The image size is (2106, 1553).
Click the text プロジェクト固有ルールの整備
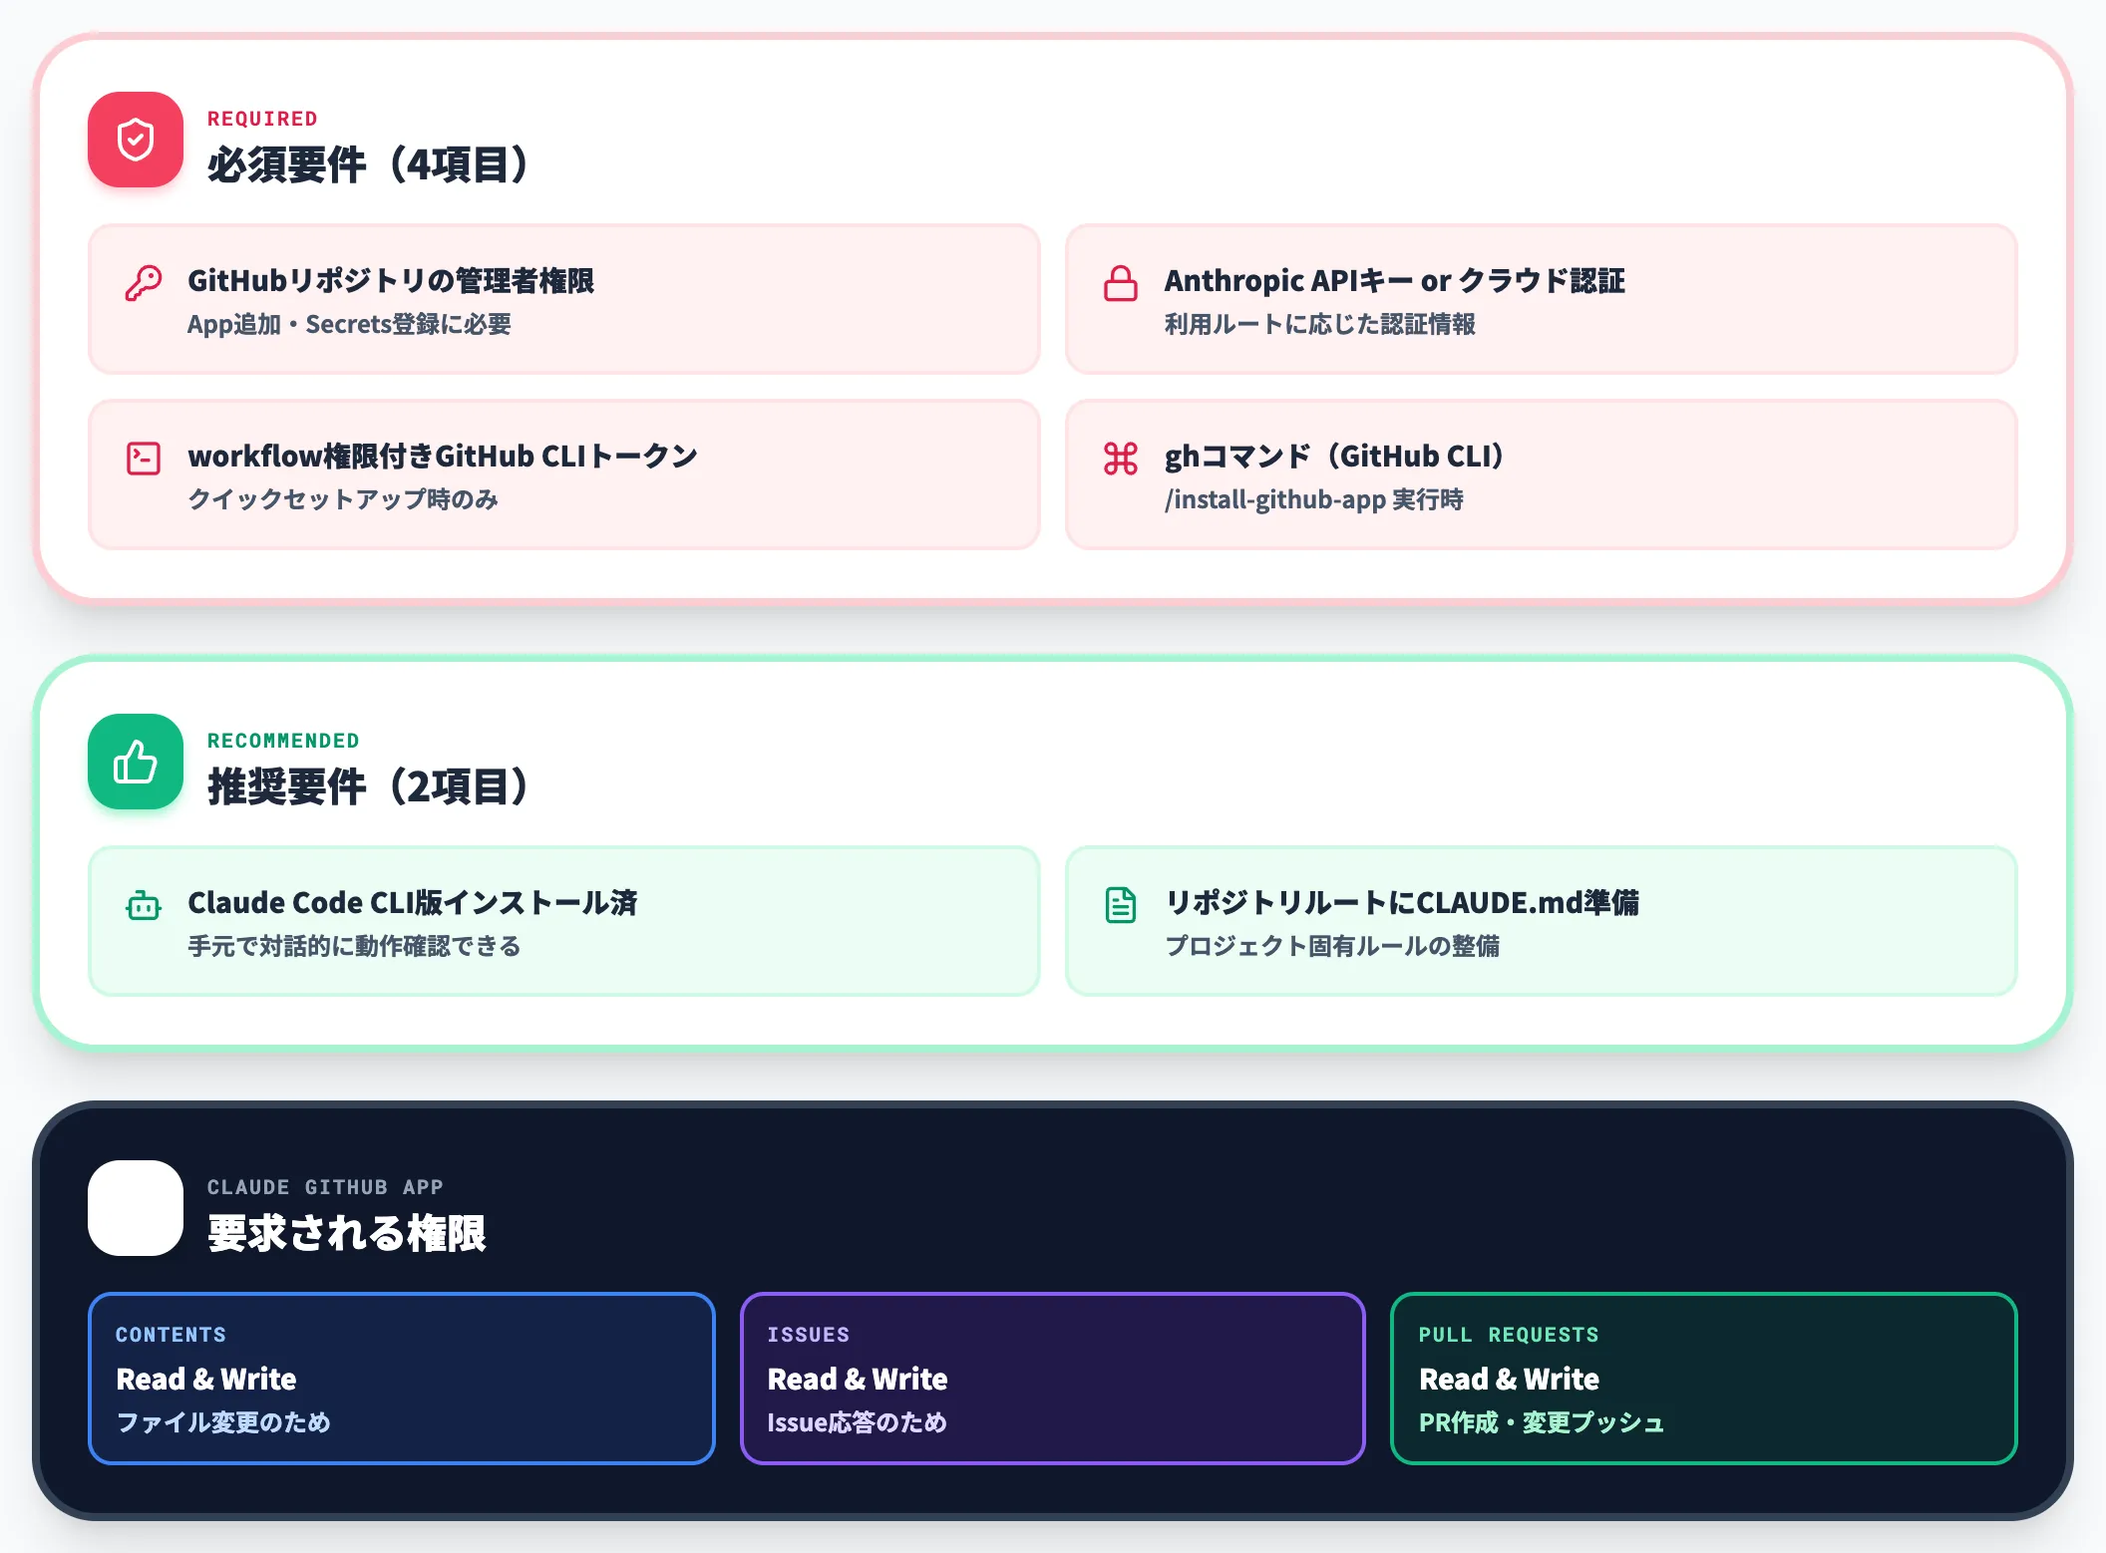click(x=1332, y=946)
